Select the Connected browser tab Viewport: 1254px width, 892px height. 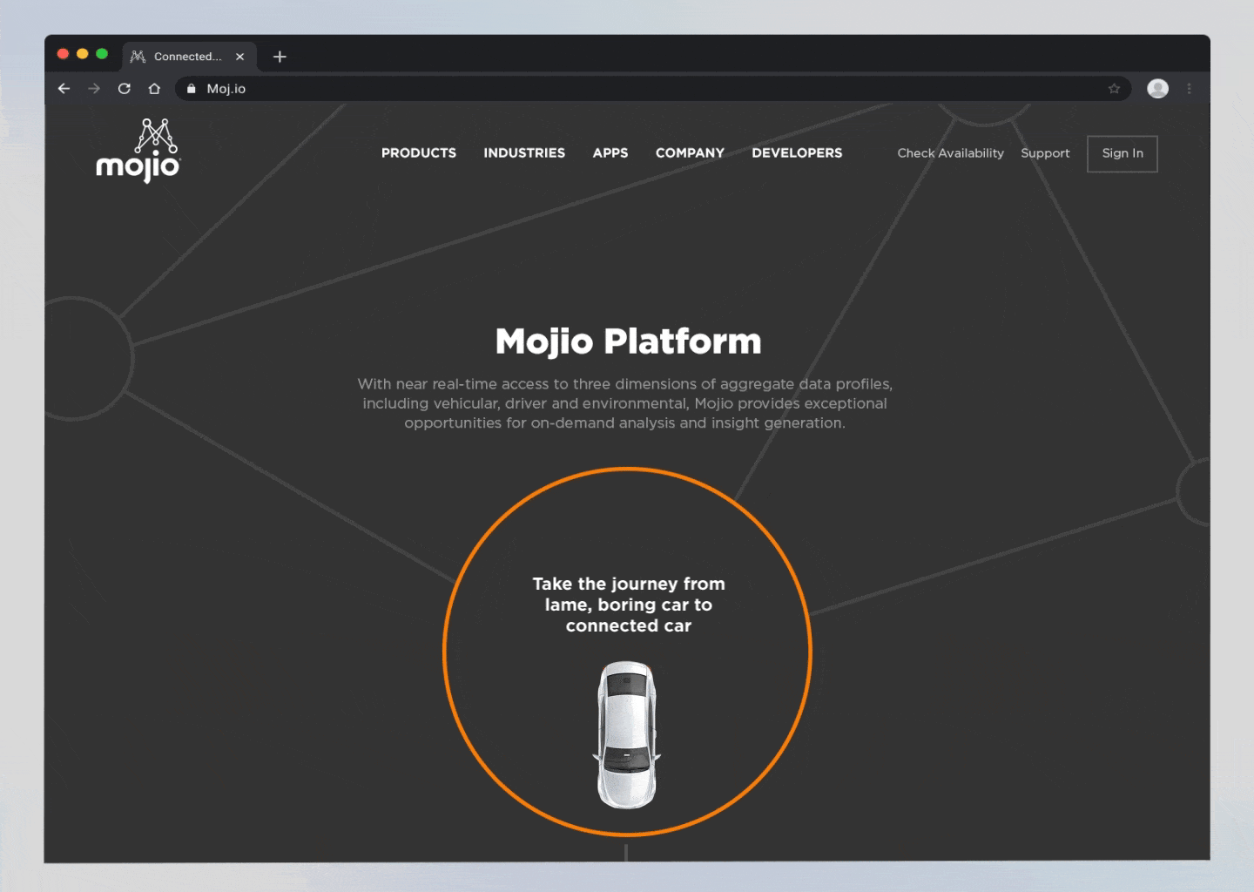click(x=188, y=57)
